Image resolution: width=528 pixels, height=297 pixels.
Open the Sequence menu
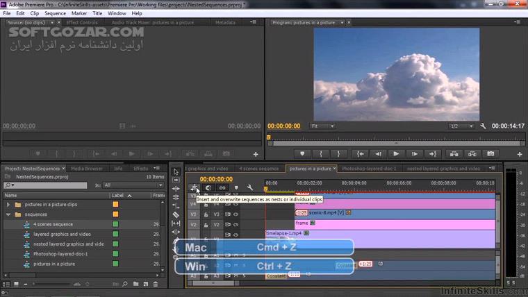tap(55, 13)
